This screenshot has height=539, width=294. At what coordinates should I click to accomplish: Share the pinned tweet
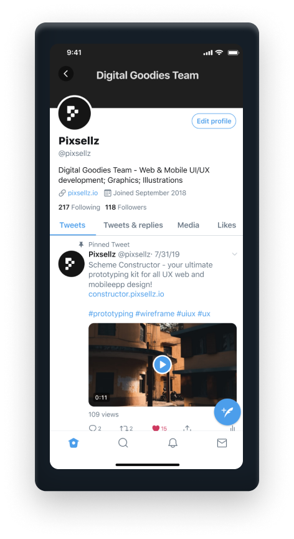pos(187,427)
